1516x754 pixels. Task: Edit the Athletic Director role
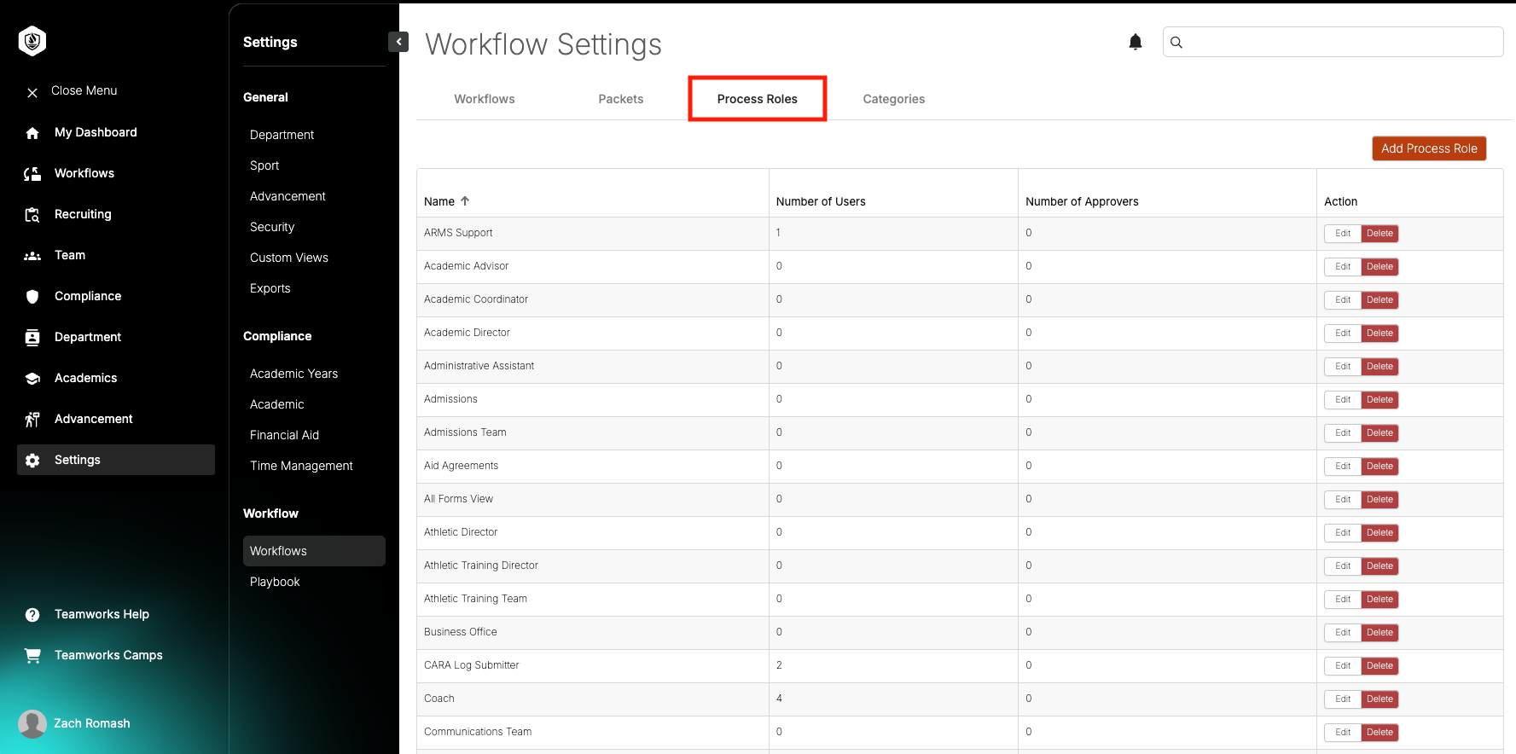[1343, 533]
